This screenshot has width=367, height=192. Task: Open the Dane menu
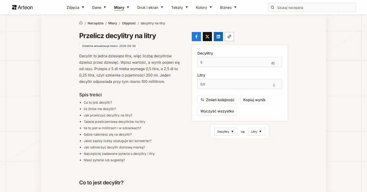99,8
